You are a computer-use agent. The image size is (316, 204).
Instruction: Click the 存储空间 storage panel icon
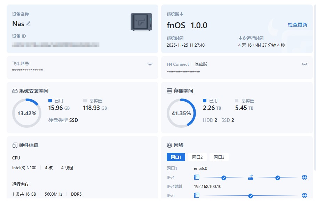click(169, 90)
